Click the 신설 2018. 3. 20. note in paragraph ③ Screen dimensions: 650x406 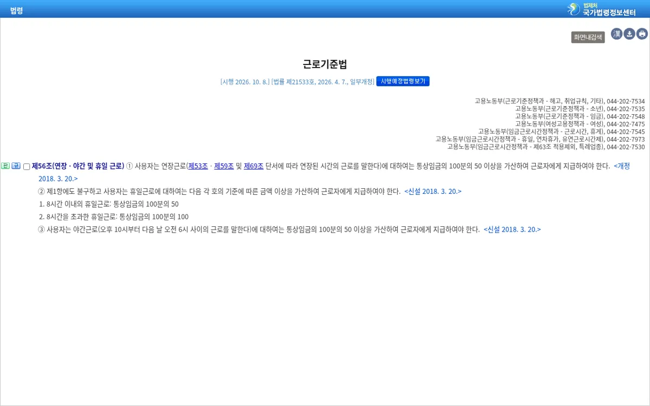click(512, 230)
